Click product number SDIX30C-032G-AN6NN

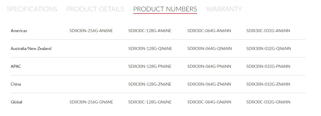[x=268, y=31]
